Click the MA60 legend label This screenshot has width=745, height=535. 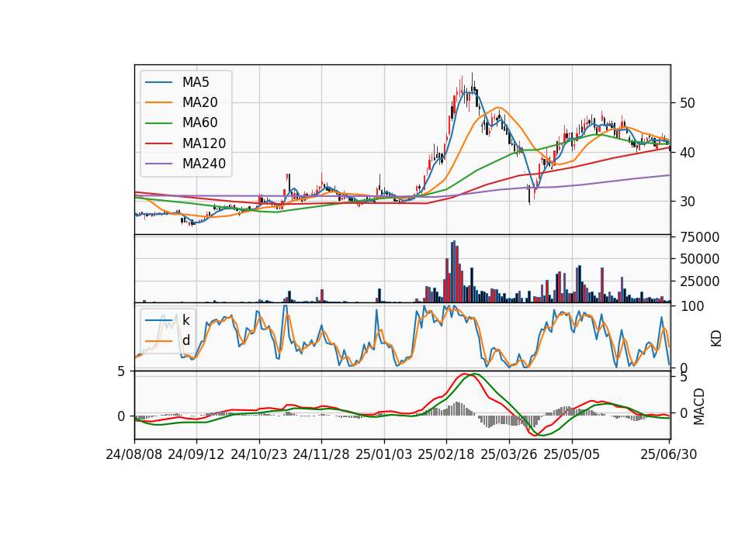pyautogui.click(x=199, y=123)
